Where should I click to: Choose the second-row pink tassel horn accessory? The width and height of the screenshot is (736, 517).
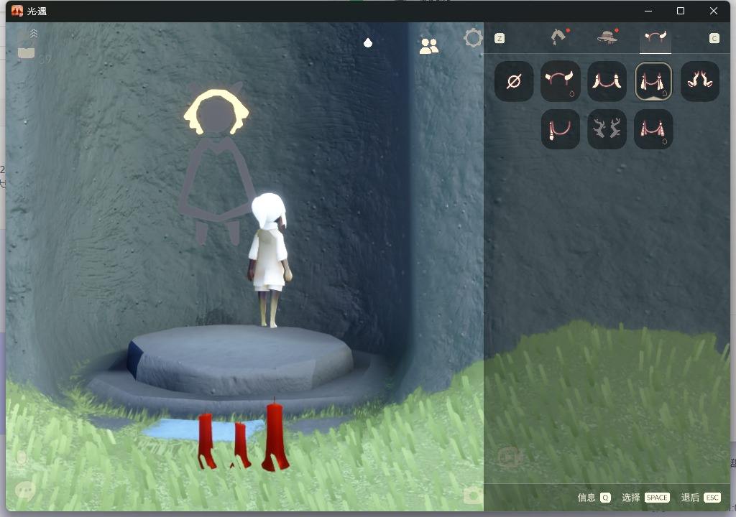tap(653, 129)
